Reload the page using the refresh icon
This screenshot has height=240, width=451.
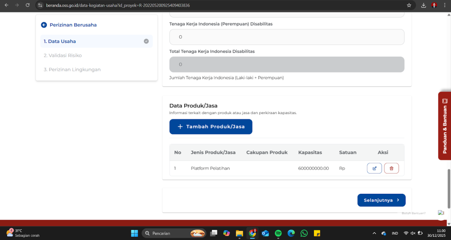click(x=28, y=5)
